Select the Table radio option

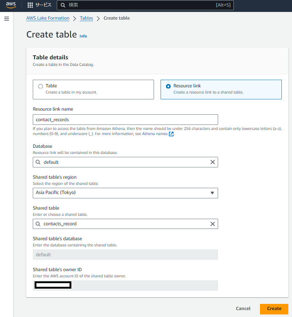(x=40, y=86)
